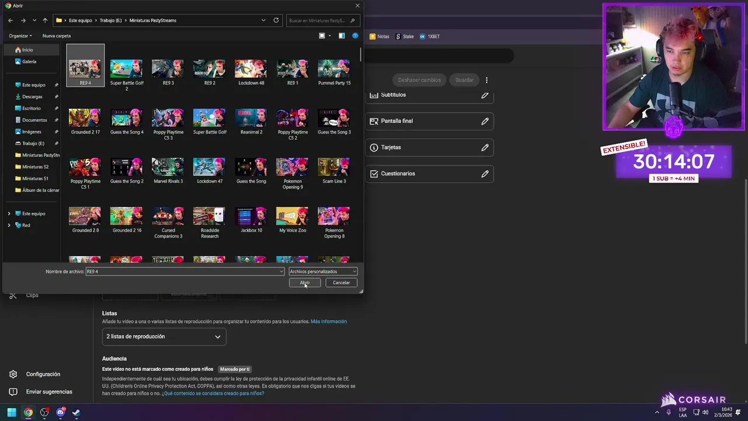Edit Pantalla final with pencil icon
This screenshot has width=748, height=421.
pos(485,121)
